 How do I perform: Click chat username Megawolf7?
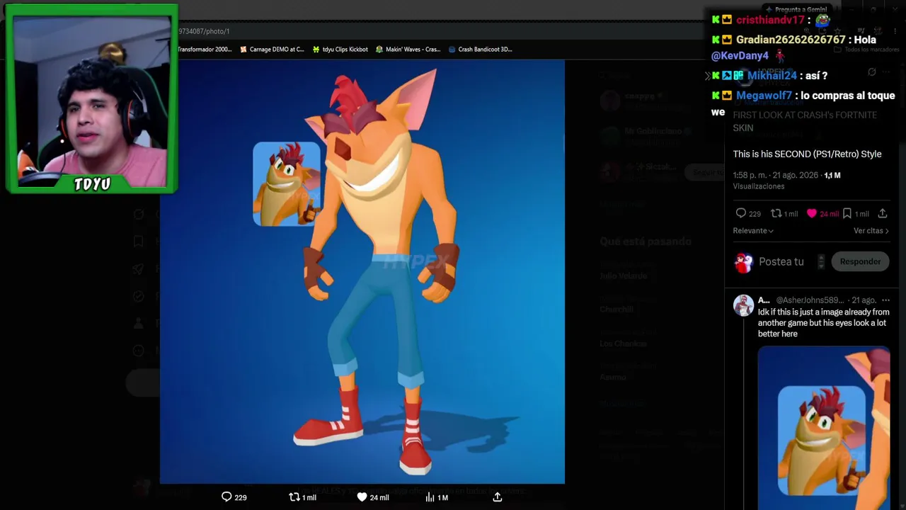click(764, 96)
